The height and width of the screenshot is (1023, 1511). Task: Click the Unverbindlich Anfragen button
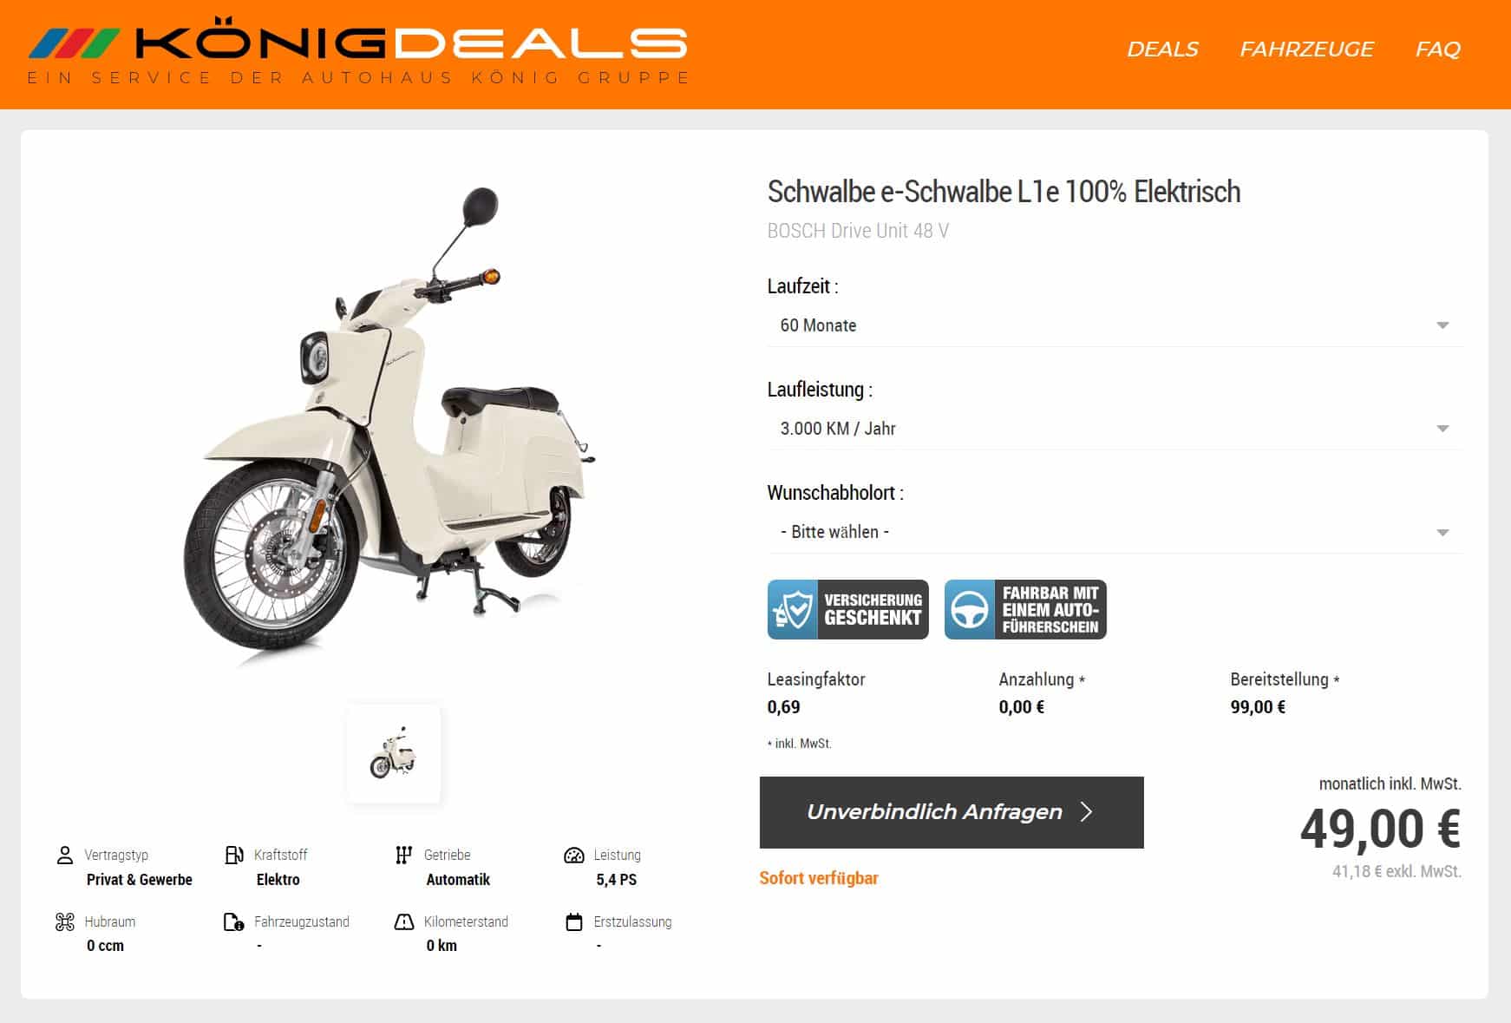[952, 812]
